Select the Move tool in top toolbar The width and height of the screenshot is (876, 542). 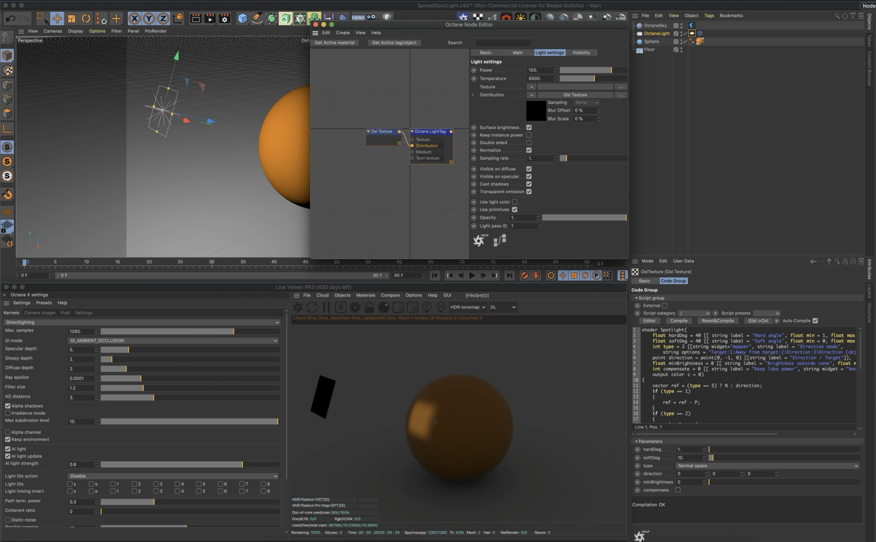coord(57,18)
